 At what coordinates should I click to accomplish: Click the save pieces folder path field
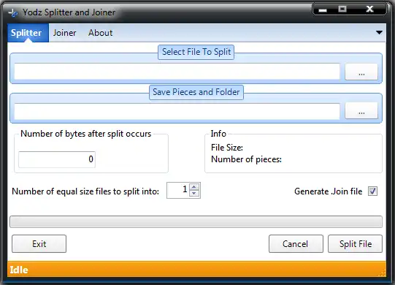[177, 111]
